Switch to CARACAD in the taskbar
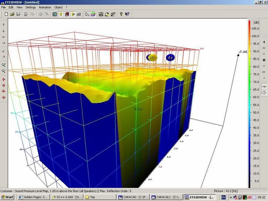 pos(134,197)
